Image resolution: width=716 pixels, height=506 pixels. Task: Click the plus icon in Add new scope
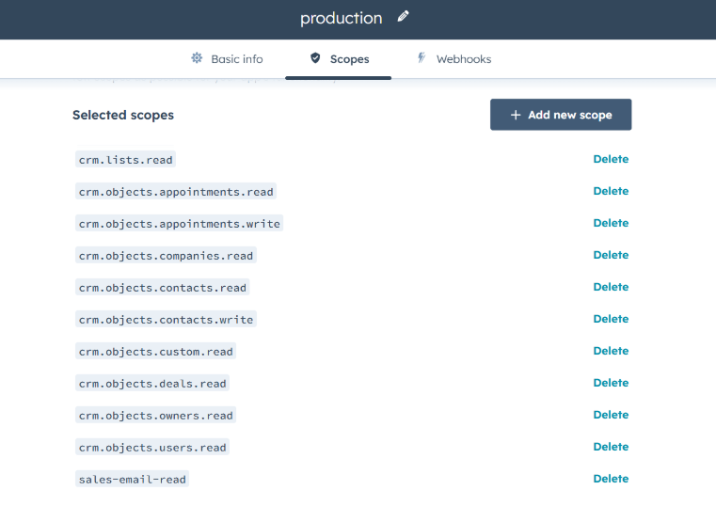click(x=515, y=115)
